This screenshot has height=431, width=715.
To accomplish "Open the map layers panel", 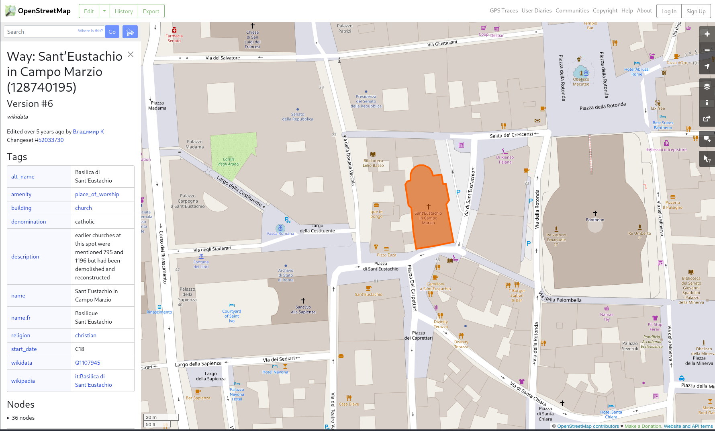I will pyautogui.click(x=707, y=86).
